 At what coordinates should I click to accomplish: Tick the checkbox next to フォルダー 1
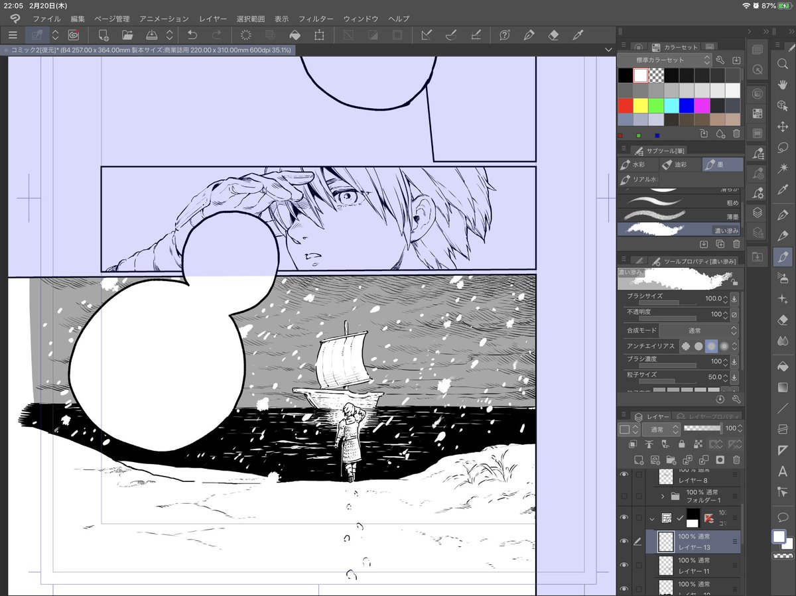638,496
